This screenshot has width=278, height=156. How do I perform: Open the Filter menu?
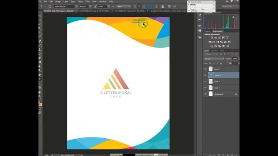tap(88, 1)
